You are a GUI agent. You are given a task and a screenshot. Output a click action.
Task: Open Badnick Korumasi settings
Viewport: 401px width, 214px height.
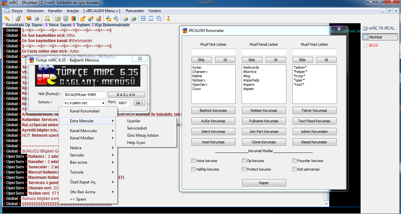213,110
